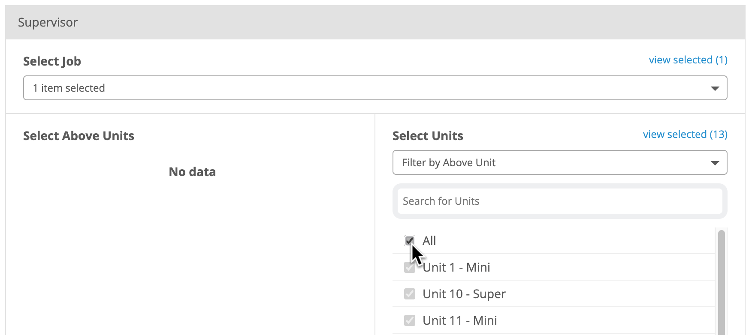Open the '1 item selected' job dropdown
This screenshot has height=335, width=749.
tap(375, 88)
